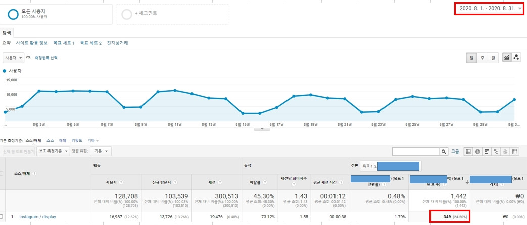This screenshot has height=225, width=527.
Task: Click the instagram row value 349 (24.20%)
Action: click(x=454, y=217)
